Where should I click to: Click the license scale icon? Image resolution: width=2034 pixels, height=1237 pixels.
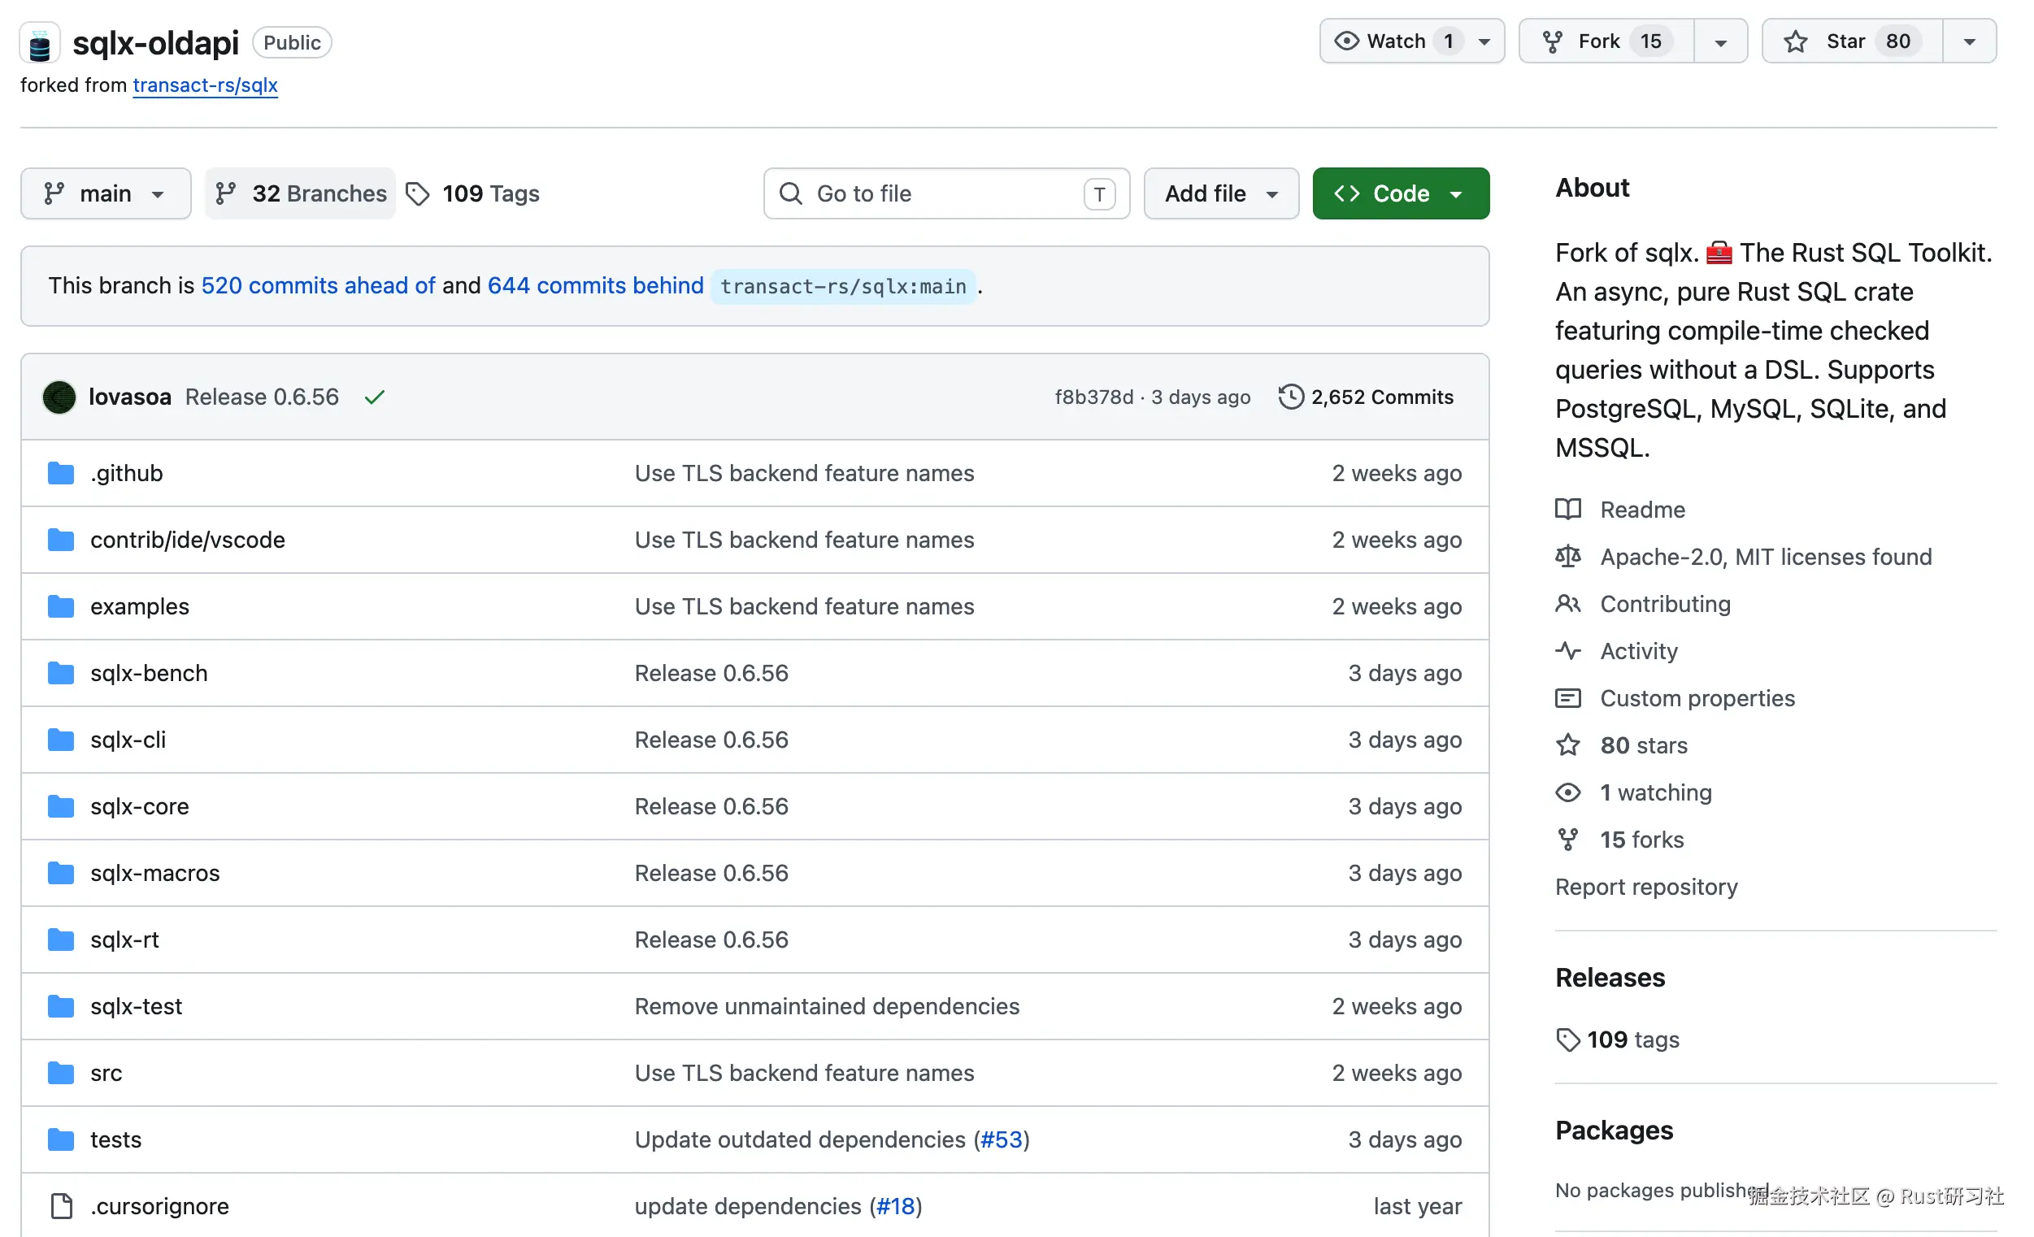(x=1570, y=557)
